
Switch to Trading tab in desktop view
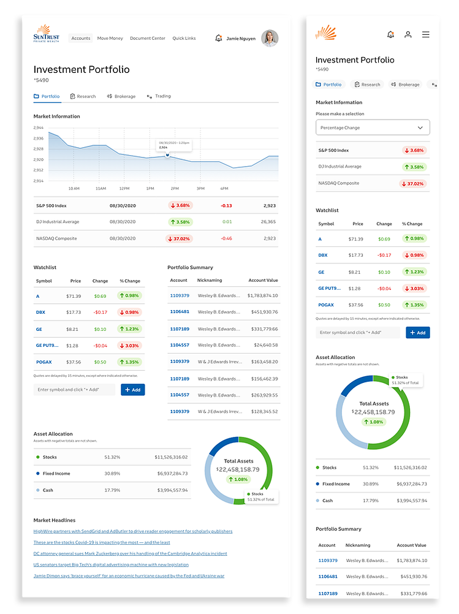pos(159,96)
